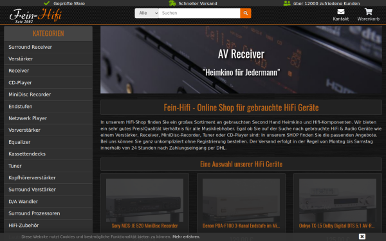Open the Equalizer category

coord(48,142)
